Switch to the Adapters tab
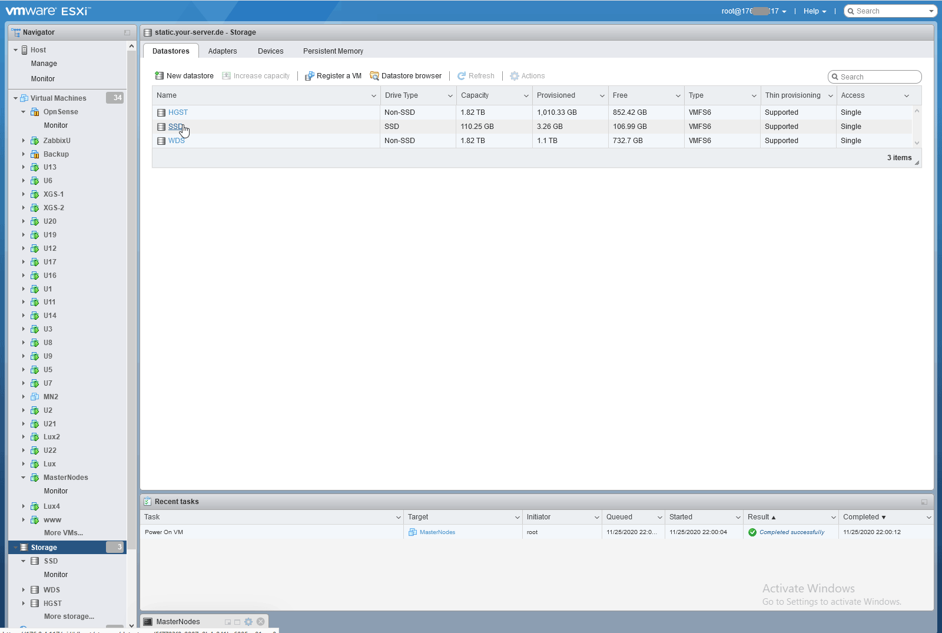This screenshot has height=633, width=942. tap(223, 51)
